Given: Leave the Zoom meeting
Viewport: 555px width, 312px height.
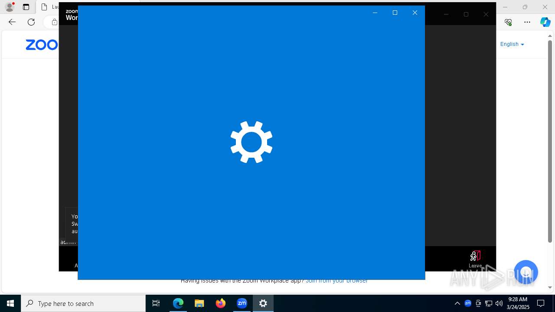Looking at the screenshot, I should click(x=475, y=259).
